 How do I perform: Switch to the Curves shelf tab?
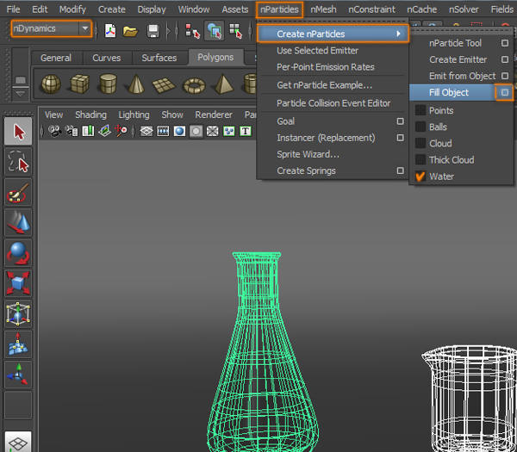pos(107,58)
